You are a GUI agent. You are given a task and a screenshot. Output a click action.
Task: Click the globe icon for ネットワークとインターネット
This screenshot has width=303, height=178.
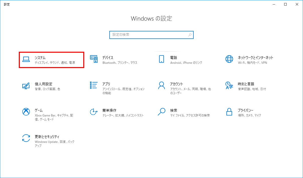pos(229,59)
